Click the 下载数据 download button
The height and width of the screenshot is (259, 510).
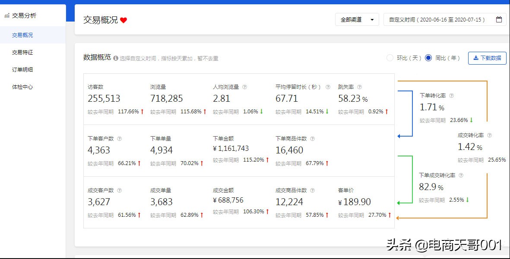(x=487, y=58)
